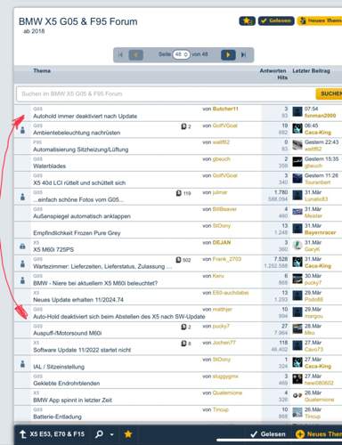
Task: Go up to X5 E53, E70 & F15 forum
Action: pyautogui.click(x=53, y=434)
